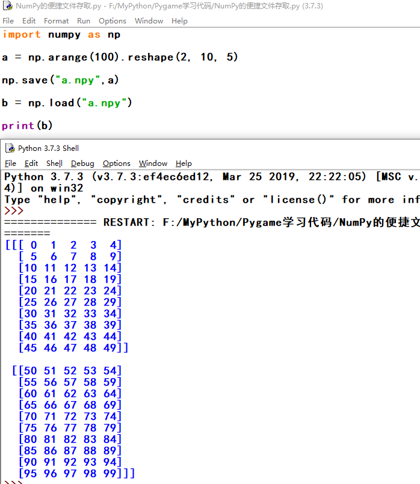Viewport: 420px width, 484px height.
Task: Click the "a.npy" string in np.save line
Action: pyautogui.click(x=78, y=80)
